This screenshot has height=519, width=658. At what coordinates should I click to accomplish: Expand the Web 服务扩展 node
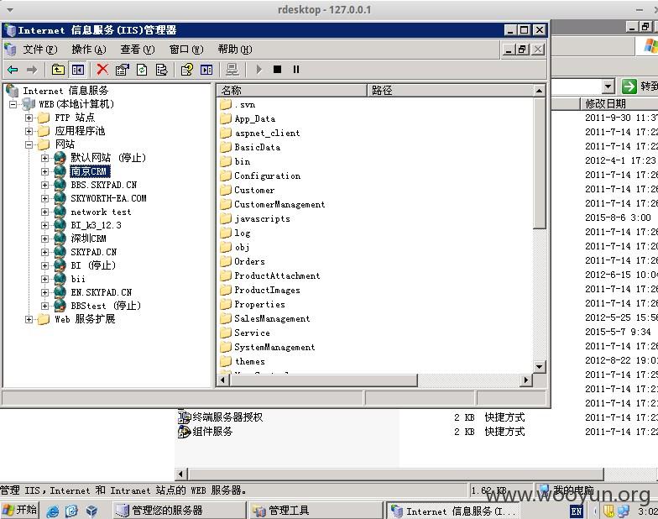tap(29, 319)
